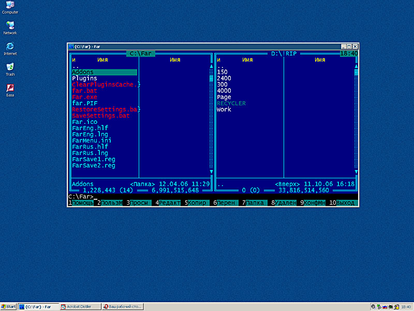
Task: Click the D:\!RIP right panel title
Action: coord(284,54)
